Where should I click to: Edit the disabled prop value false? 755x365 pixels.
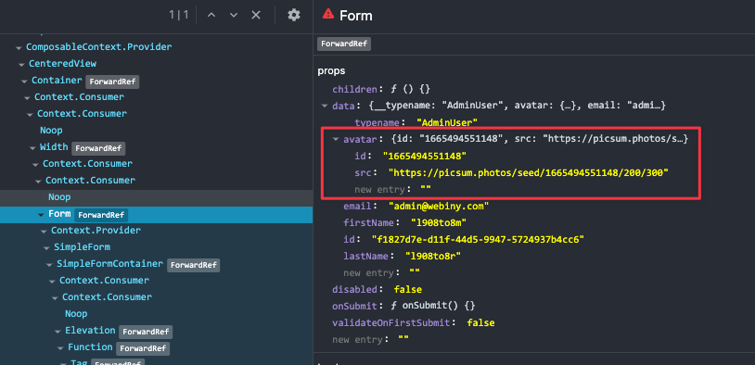coord(408,290)
